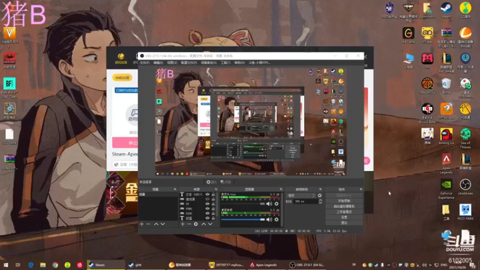Open mic/Aux audio settings gear

click(x=277, y=203)
